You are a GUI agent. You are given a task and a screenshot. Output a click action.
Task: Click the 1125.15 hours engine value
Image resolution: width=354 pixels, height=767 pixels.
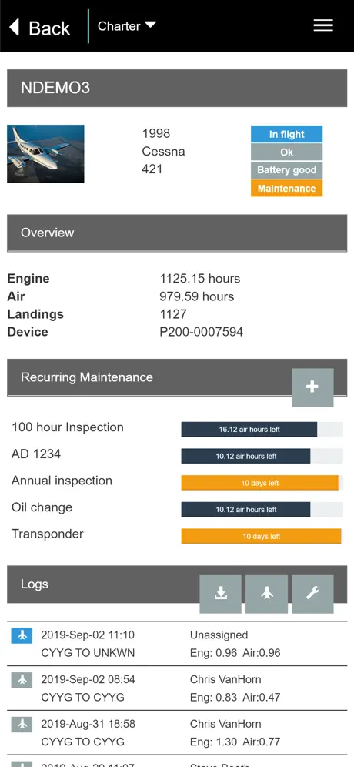coord(200,279)
